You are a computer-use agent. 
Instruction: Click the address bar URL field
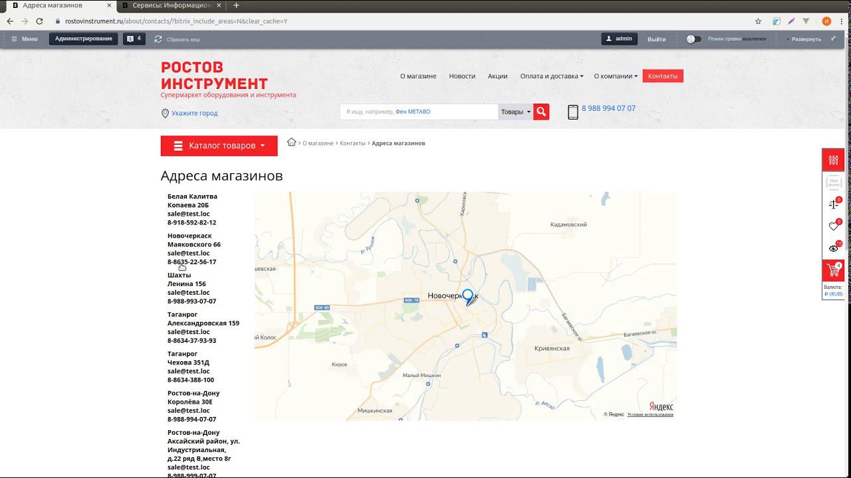coord(399,21)
